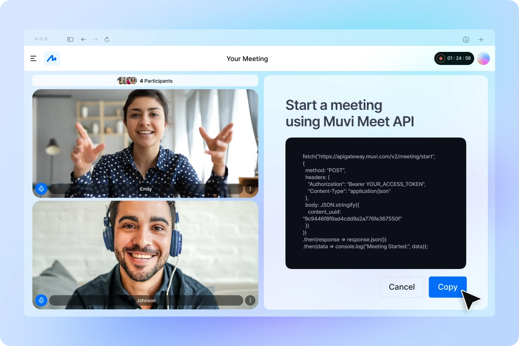
Task: Click the Muvi Meet logo
Action: pos(52,58)
